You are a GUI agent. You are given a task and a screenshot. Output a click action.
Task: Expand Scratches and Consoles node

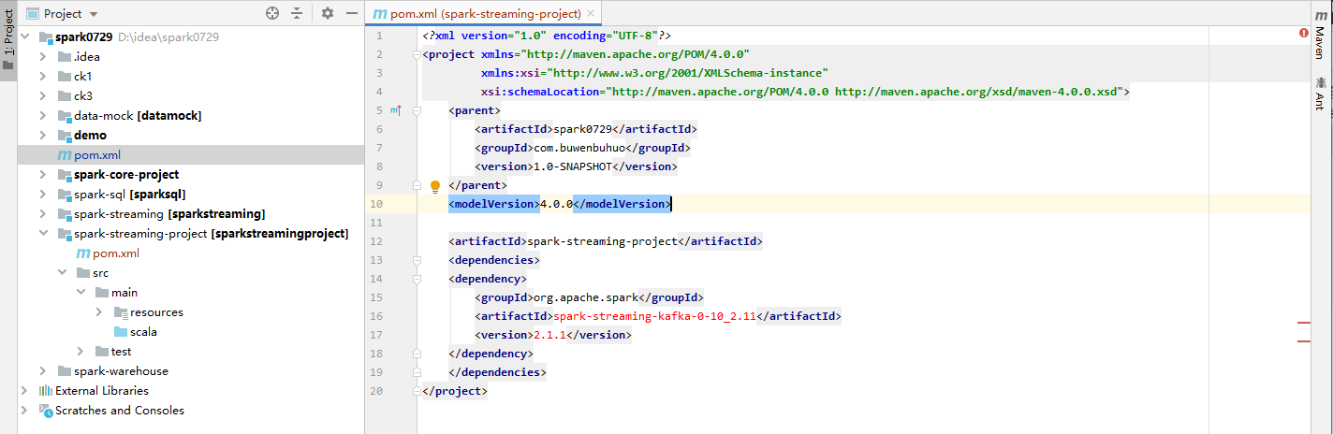(x=25, y=410)
